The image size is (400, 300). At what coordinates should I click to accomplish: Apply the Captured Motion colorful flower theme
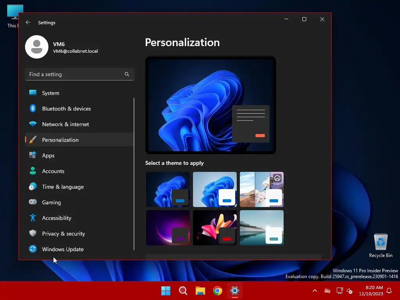click(215, 228)
